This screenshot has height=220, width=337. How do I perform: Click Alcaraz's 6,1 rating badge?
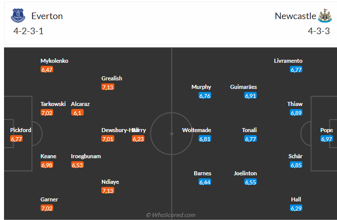[77, 113]
